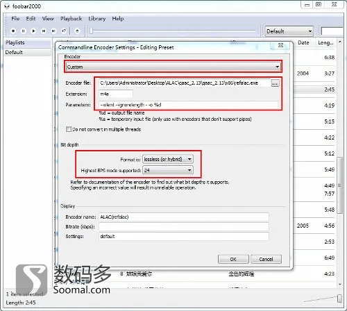347x311 pixels.
Task: Click the Play button in toolbar
Action: pyautogui.click(x=33, y=31)
